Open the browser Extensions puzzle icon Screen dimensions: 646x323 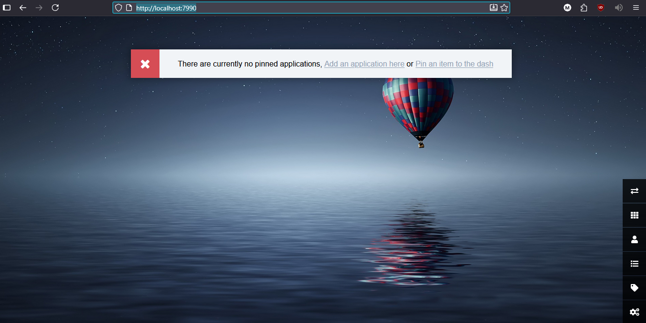point(584,8)
